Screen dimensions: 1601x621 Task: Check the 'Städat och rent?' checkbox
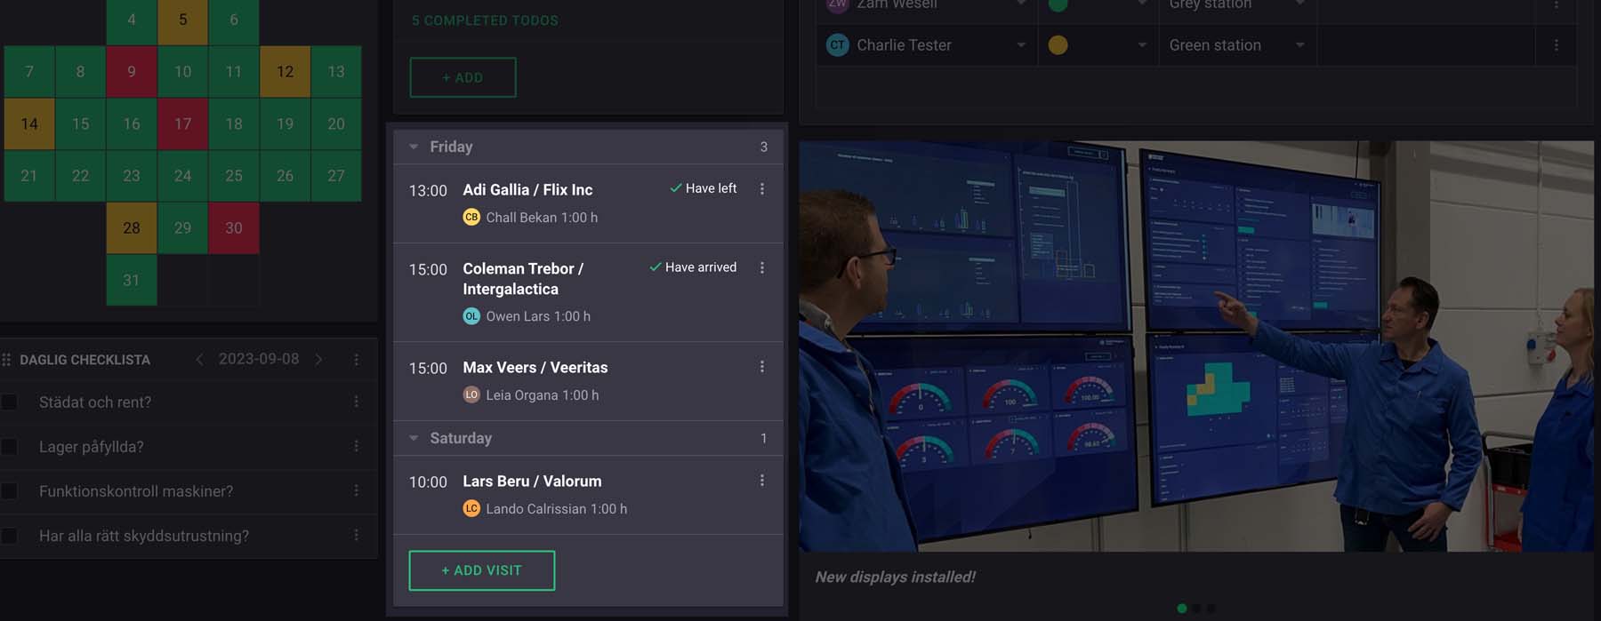coord(10,402)
